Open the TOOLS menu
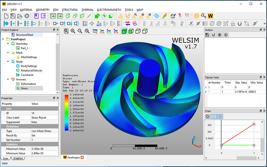Image resolution: width=267 pixels, height=167 pixels. point(129,10)
